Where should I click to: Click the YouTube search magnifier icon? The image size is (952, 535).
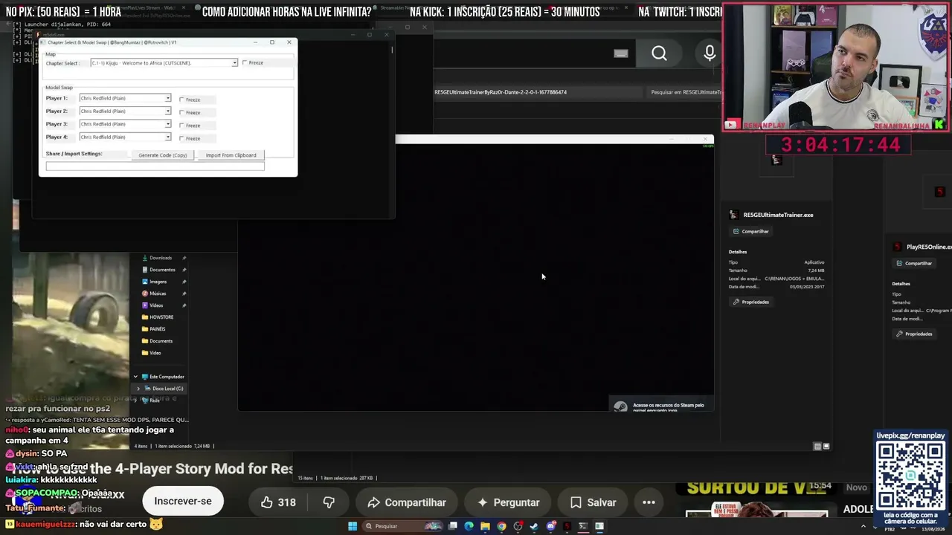pyautogui.click(x=659, y=53)
